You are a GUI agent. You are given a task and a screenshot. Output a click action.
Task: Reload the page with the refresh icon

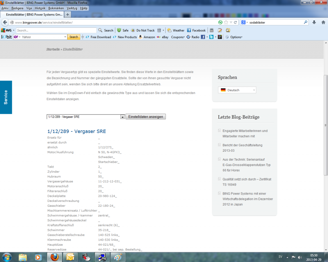235,22
